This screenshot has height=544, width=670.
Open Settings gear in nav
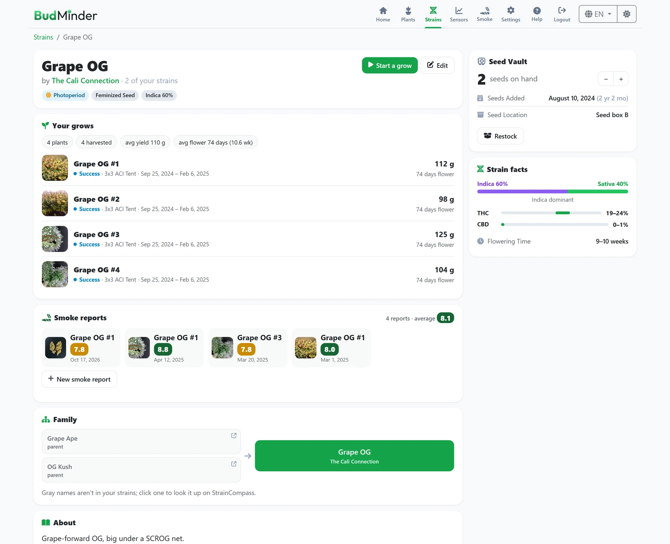(x=510, y=10)
